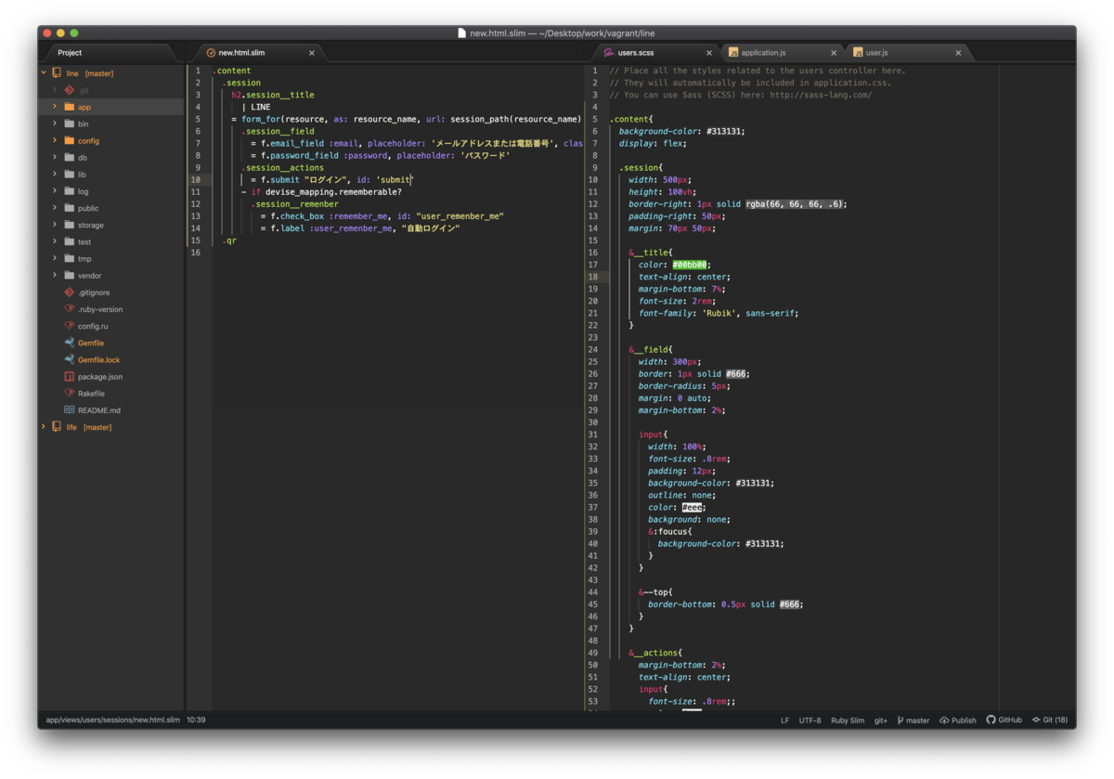Screen dimensions: 1114x779
Task: Click the Gemfile.lock file icon
Action: tap(70, 359)
